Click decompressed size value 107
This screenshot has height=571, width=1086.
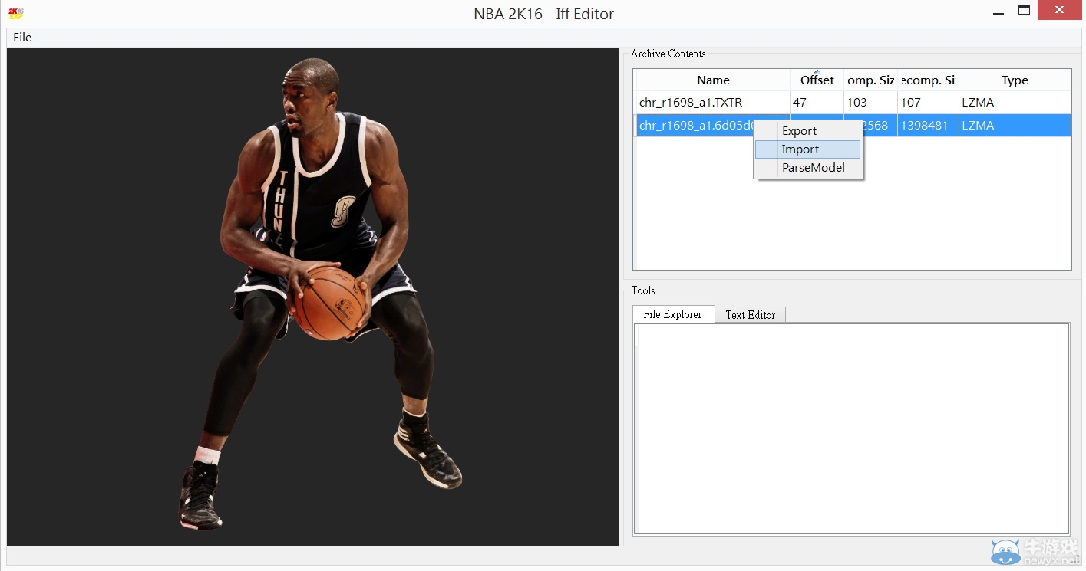pyautogui.click(x=910, y=103)
